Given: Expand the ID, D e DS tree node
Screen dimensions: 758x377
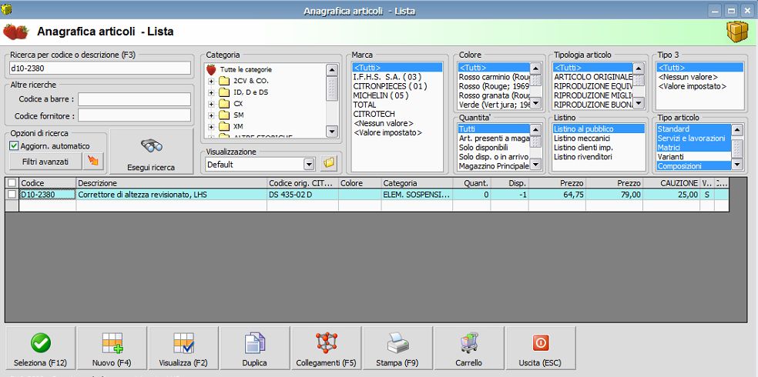Looking at the screenshot, I should tap(211, 92).
